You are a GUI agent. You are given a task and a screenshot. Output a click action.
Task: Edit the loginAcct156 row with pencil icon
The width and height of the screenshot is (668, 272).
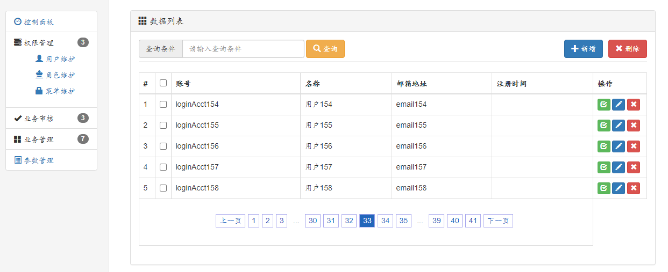point(619,146)
